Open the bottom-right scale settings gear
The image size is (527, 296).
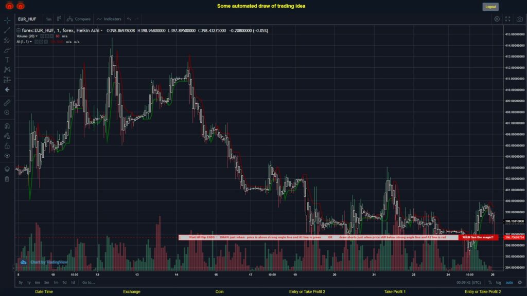(520, 283)
